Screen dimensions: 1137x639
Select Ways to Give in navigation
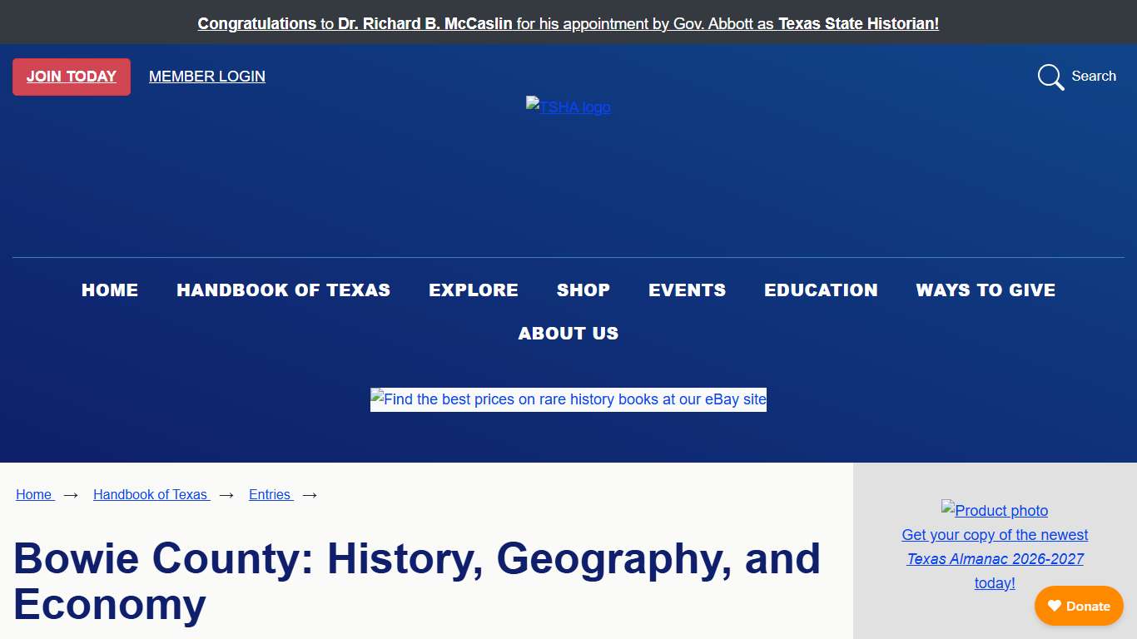[986, 290]
